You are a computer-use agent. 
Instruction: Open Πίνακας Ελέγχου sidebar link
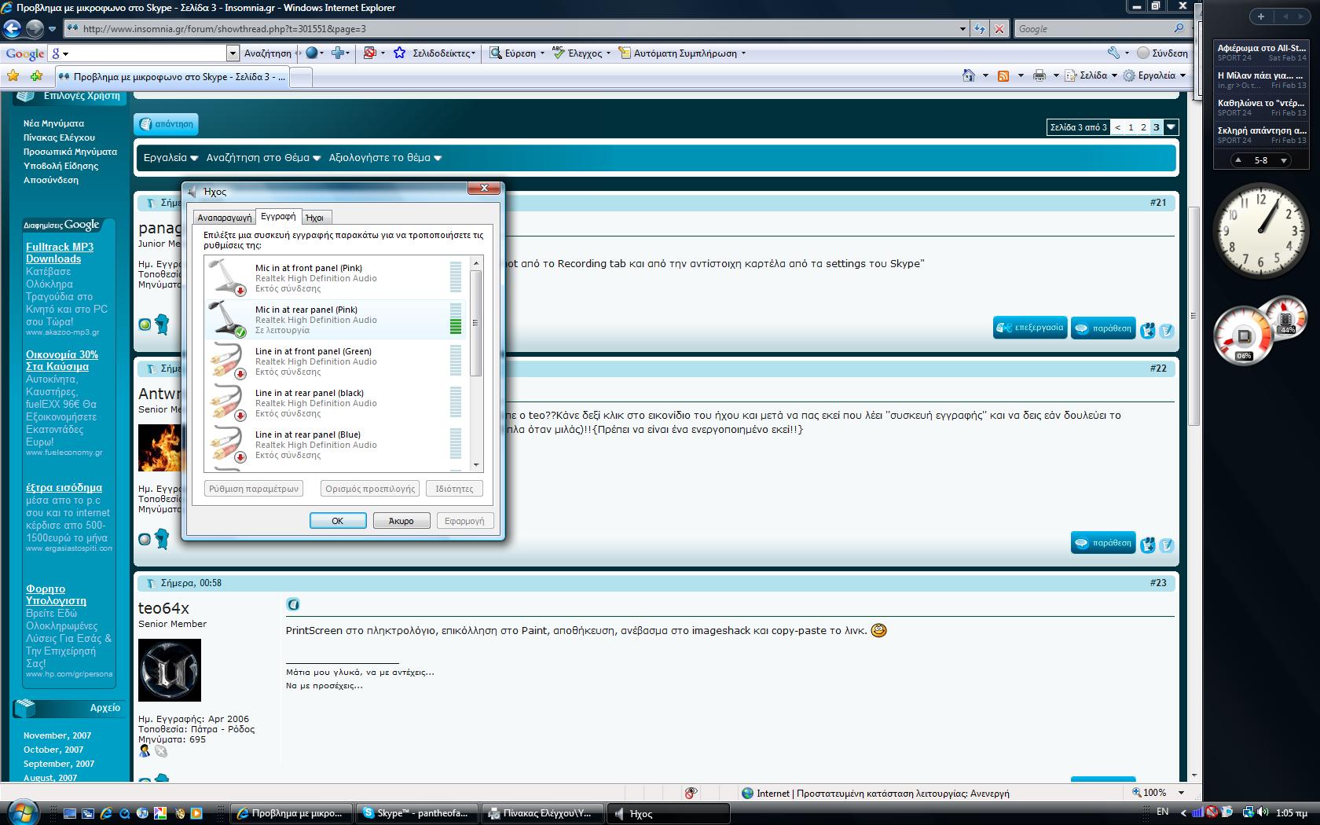point(59,137)
